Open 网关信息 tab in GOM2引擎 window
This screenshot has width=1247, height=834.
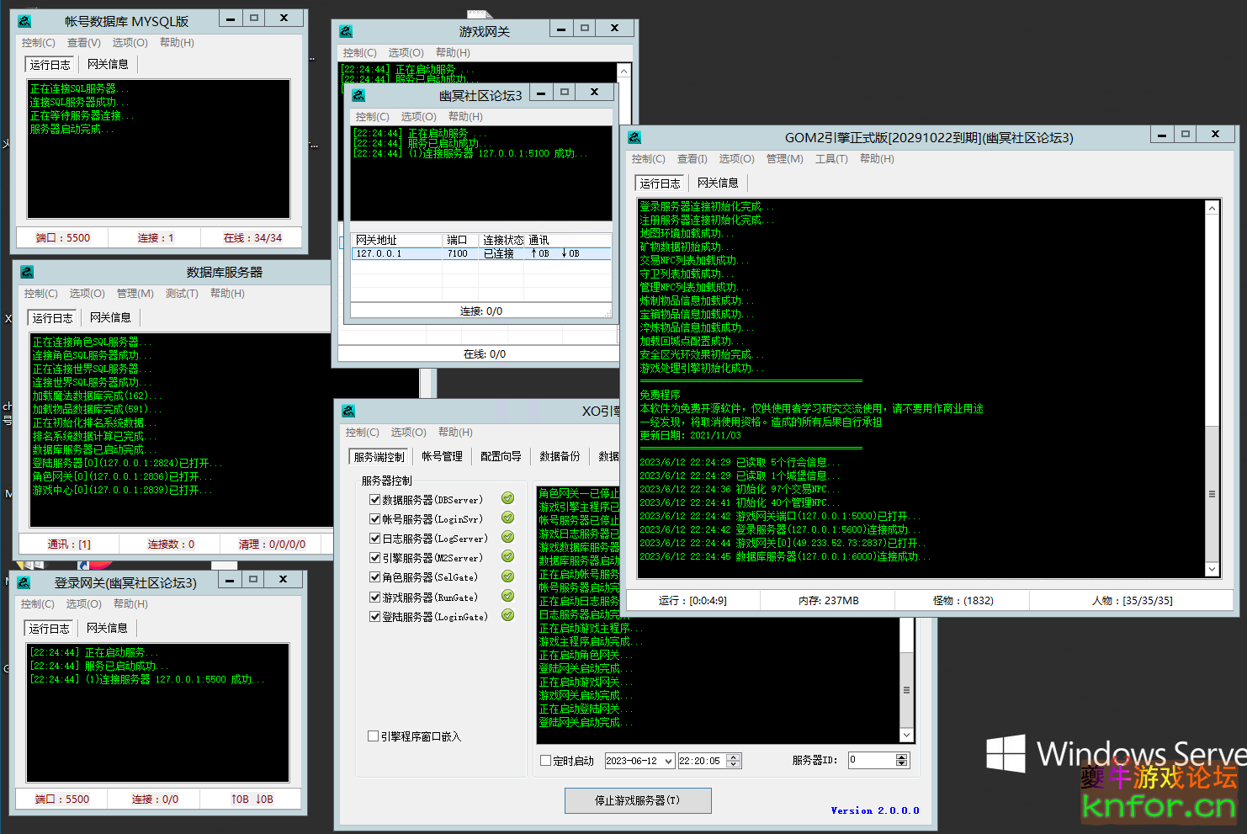pos(718,183)
